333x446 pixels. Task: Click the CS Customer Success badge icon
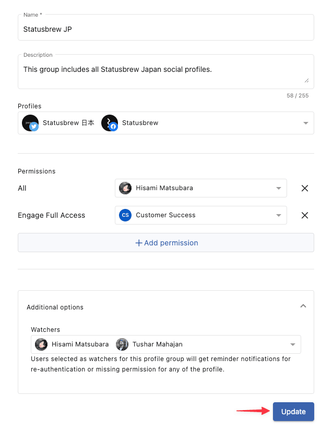(x=125, y=215)
